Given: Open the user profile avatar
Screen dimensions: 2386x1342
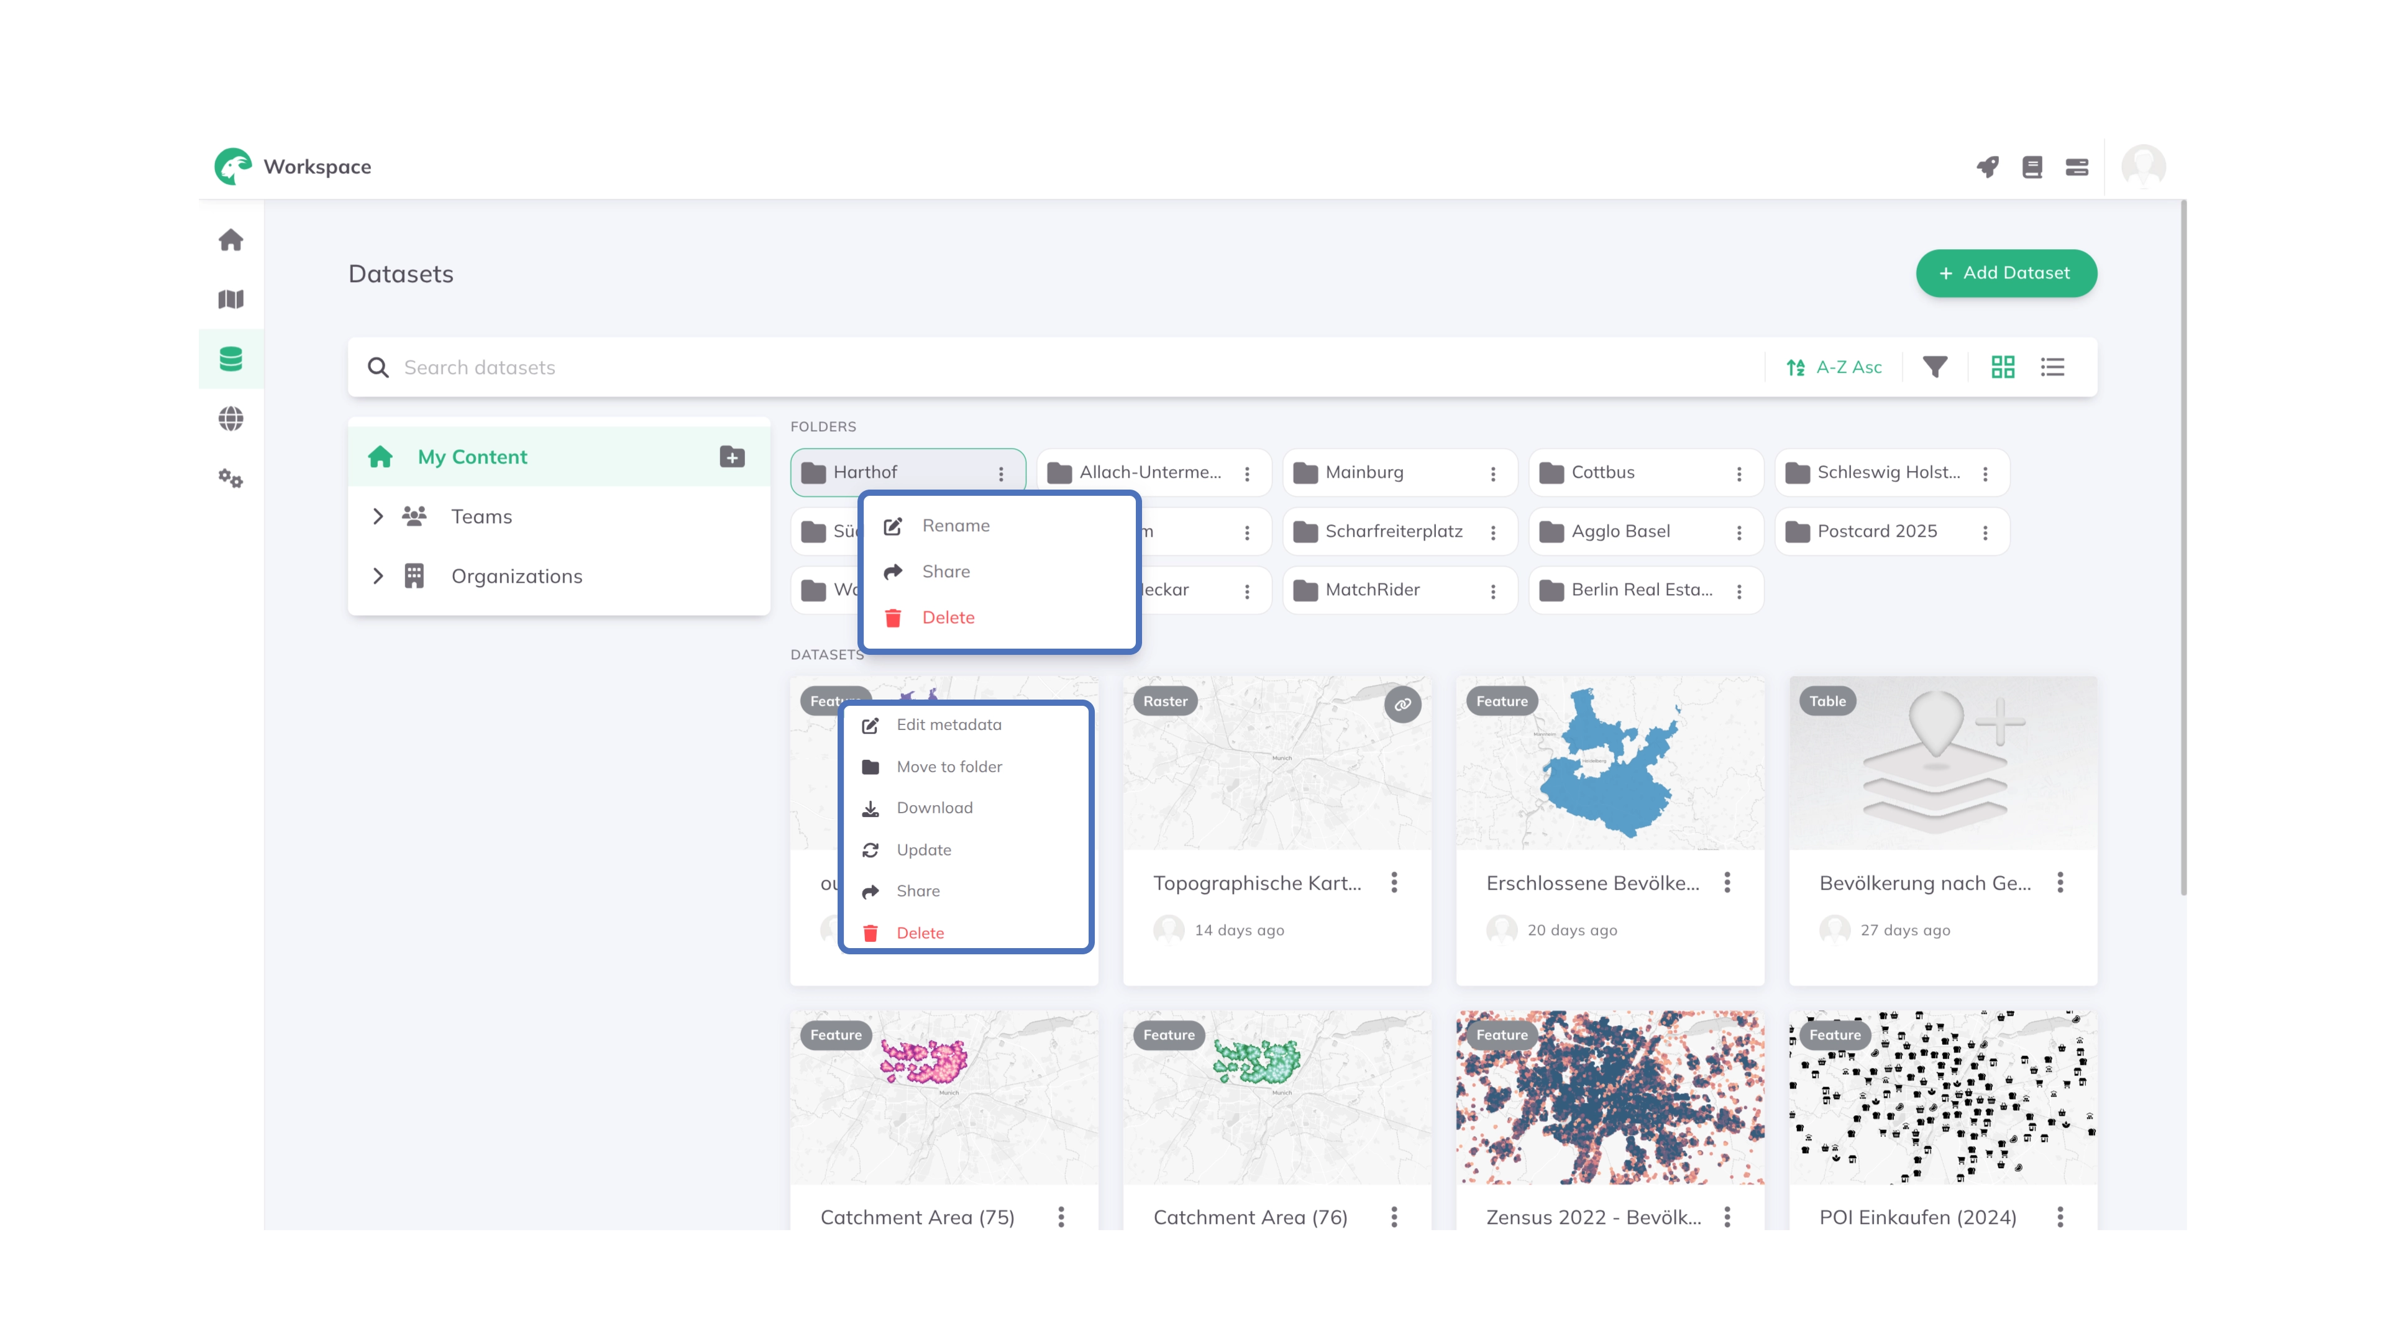Looking at the screenshot, I should (x=2143, y=167).
